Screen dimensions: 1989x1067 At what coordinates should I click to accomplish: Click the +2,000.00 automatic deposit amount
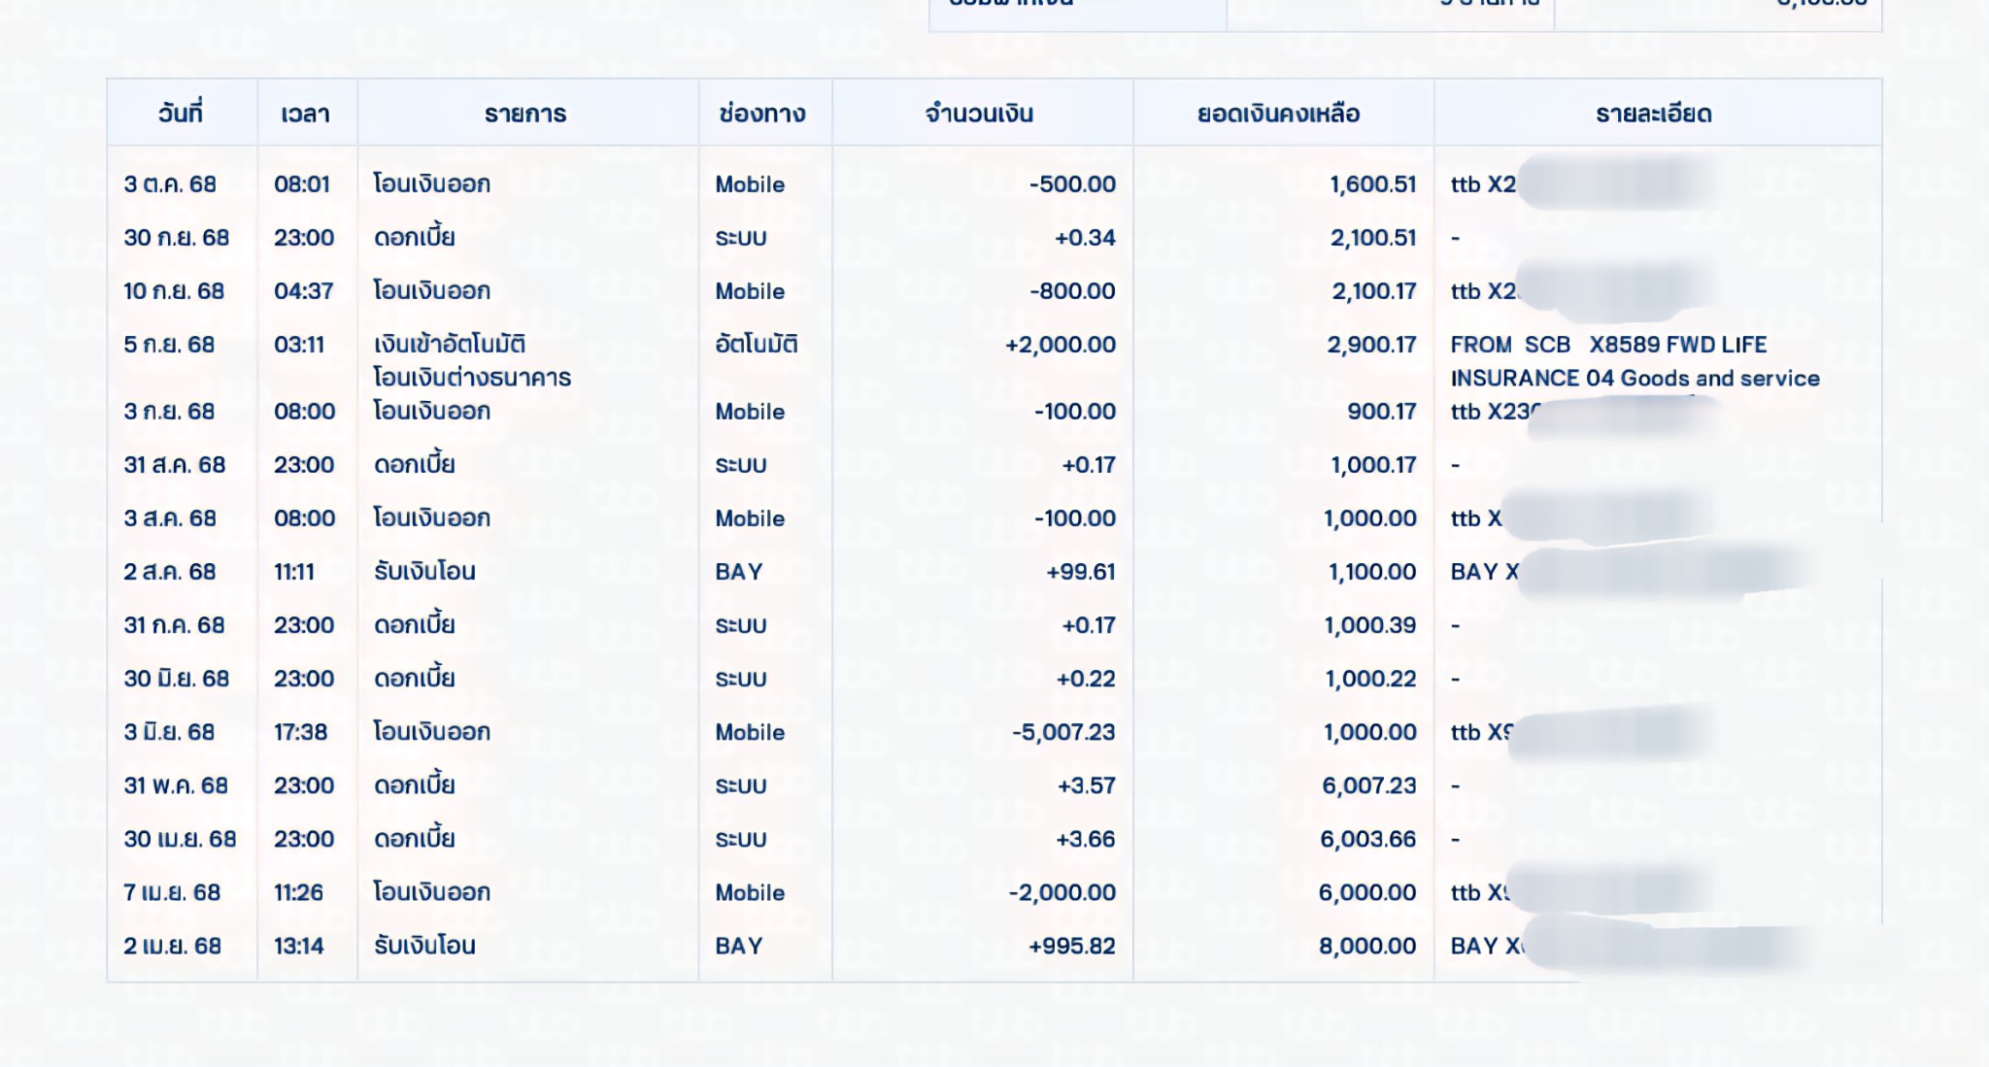[1061, 345]
